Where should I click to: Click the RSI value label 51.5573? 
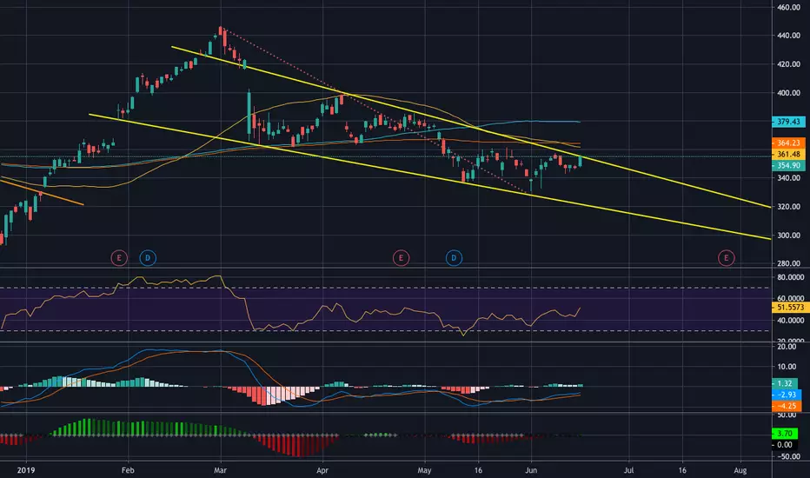[790, 308]
